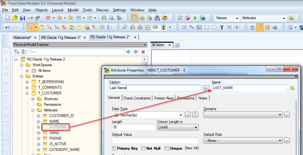Create a new model with blank page icon
The image size is (303, 155).
(x=8, y=18)
